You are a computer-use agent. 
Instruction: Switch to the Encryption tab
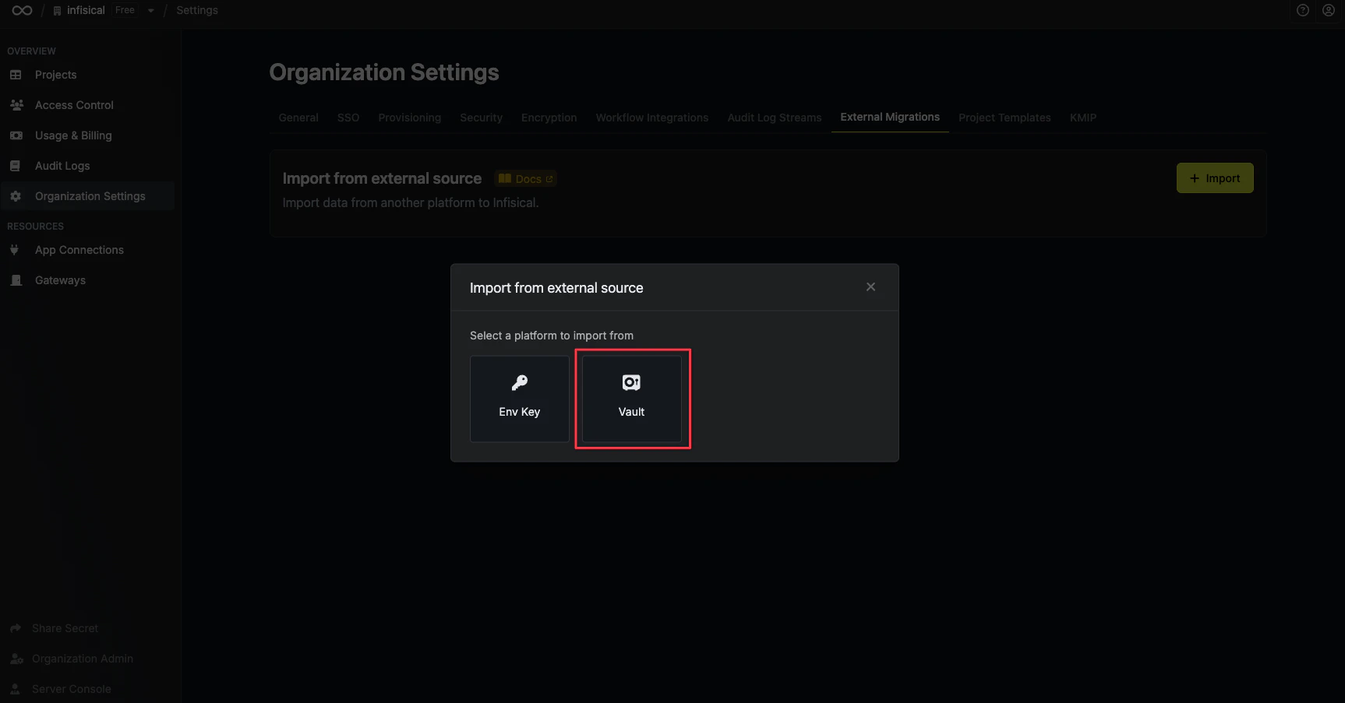pyautogui.click(x=549, y=118)
